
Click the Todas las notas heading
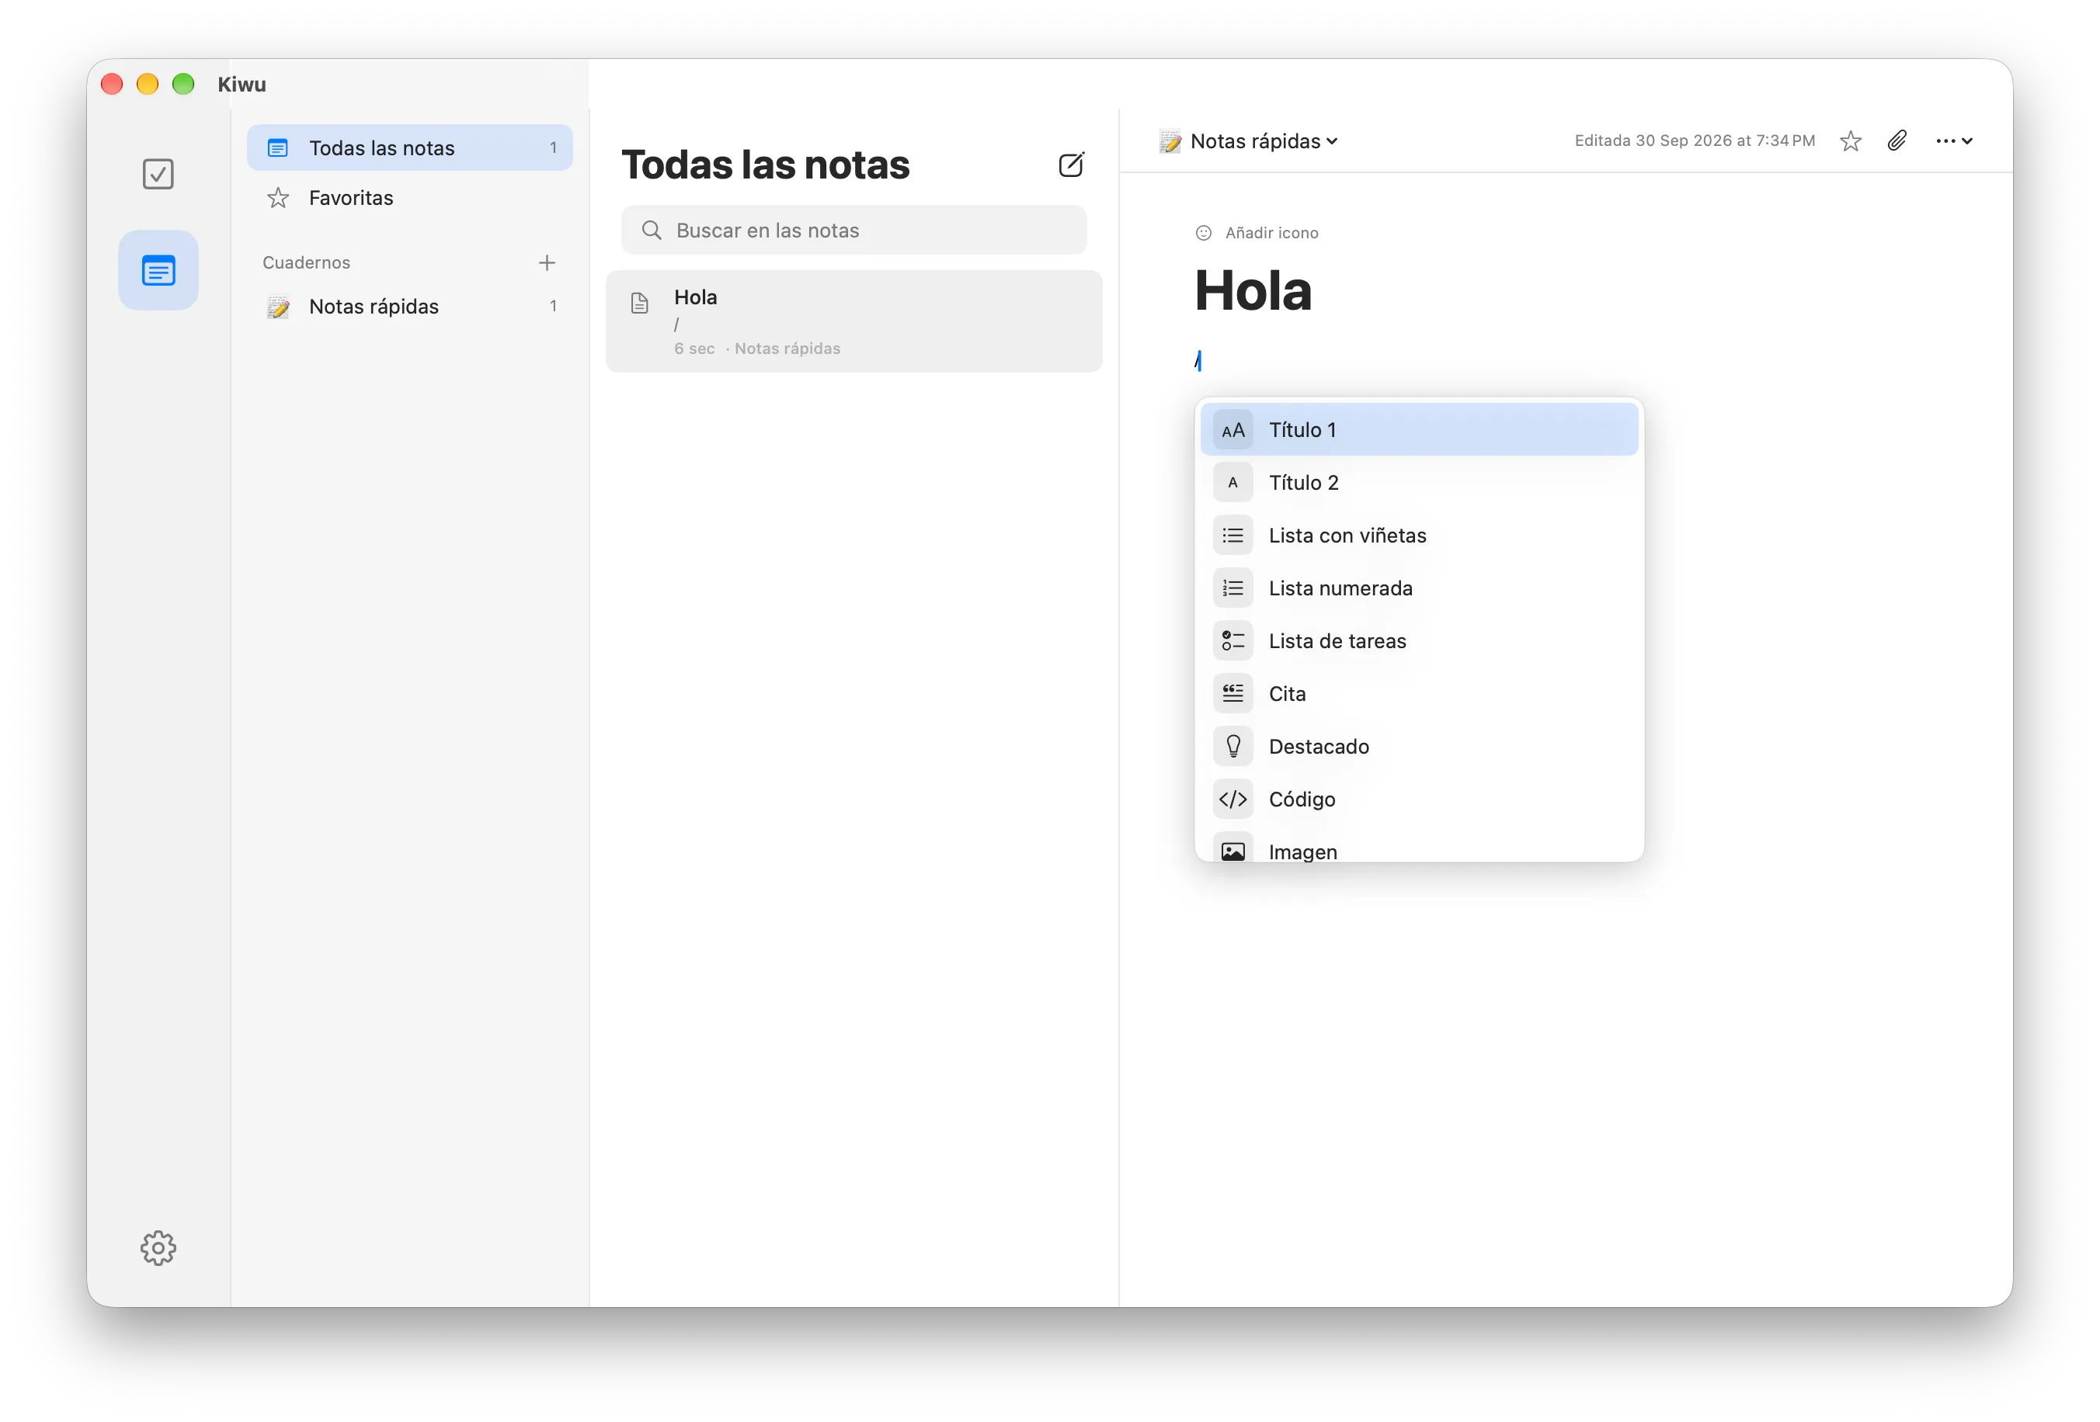pos(765,165)
